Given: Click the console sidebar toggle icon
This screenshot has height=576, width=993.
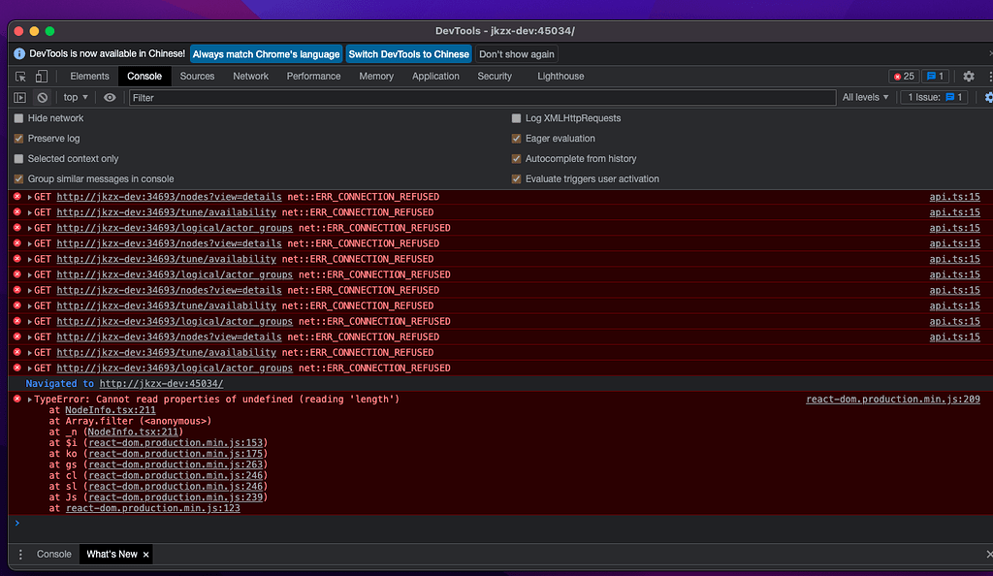Looking at the screenshot, I should click(x=18, y=97).
